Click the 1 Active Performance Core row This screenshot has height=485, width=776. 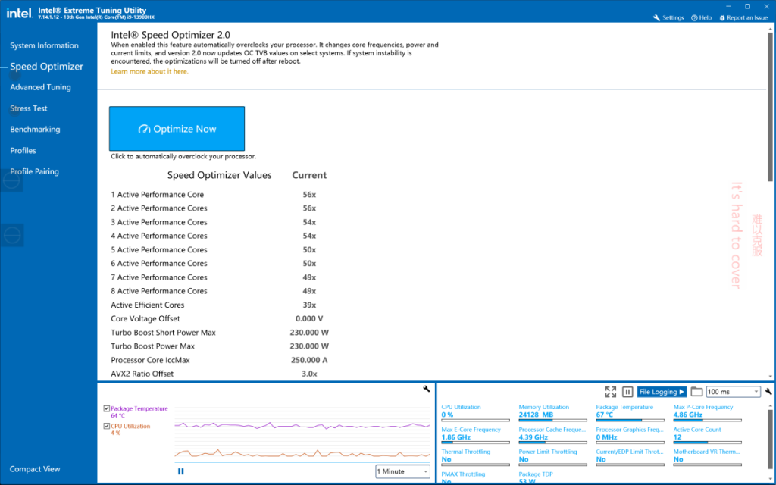coord(220,195)
